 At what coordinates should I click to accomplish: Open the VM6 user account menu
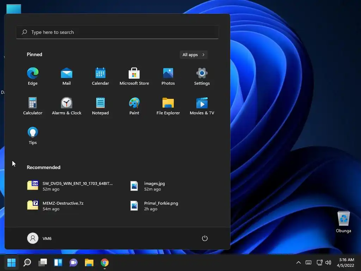coord(39,238)
